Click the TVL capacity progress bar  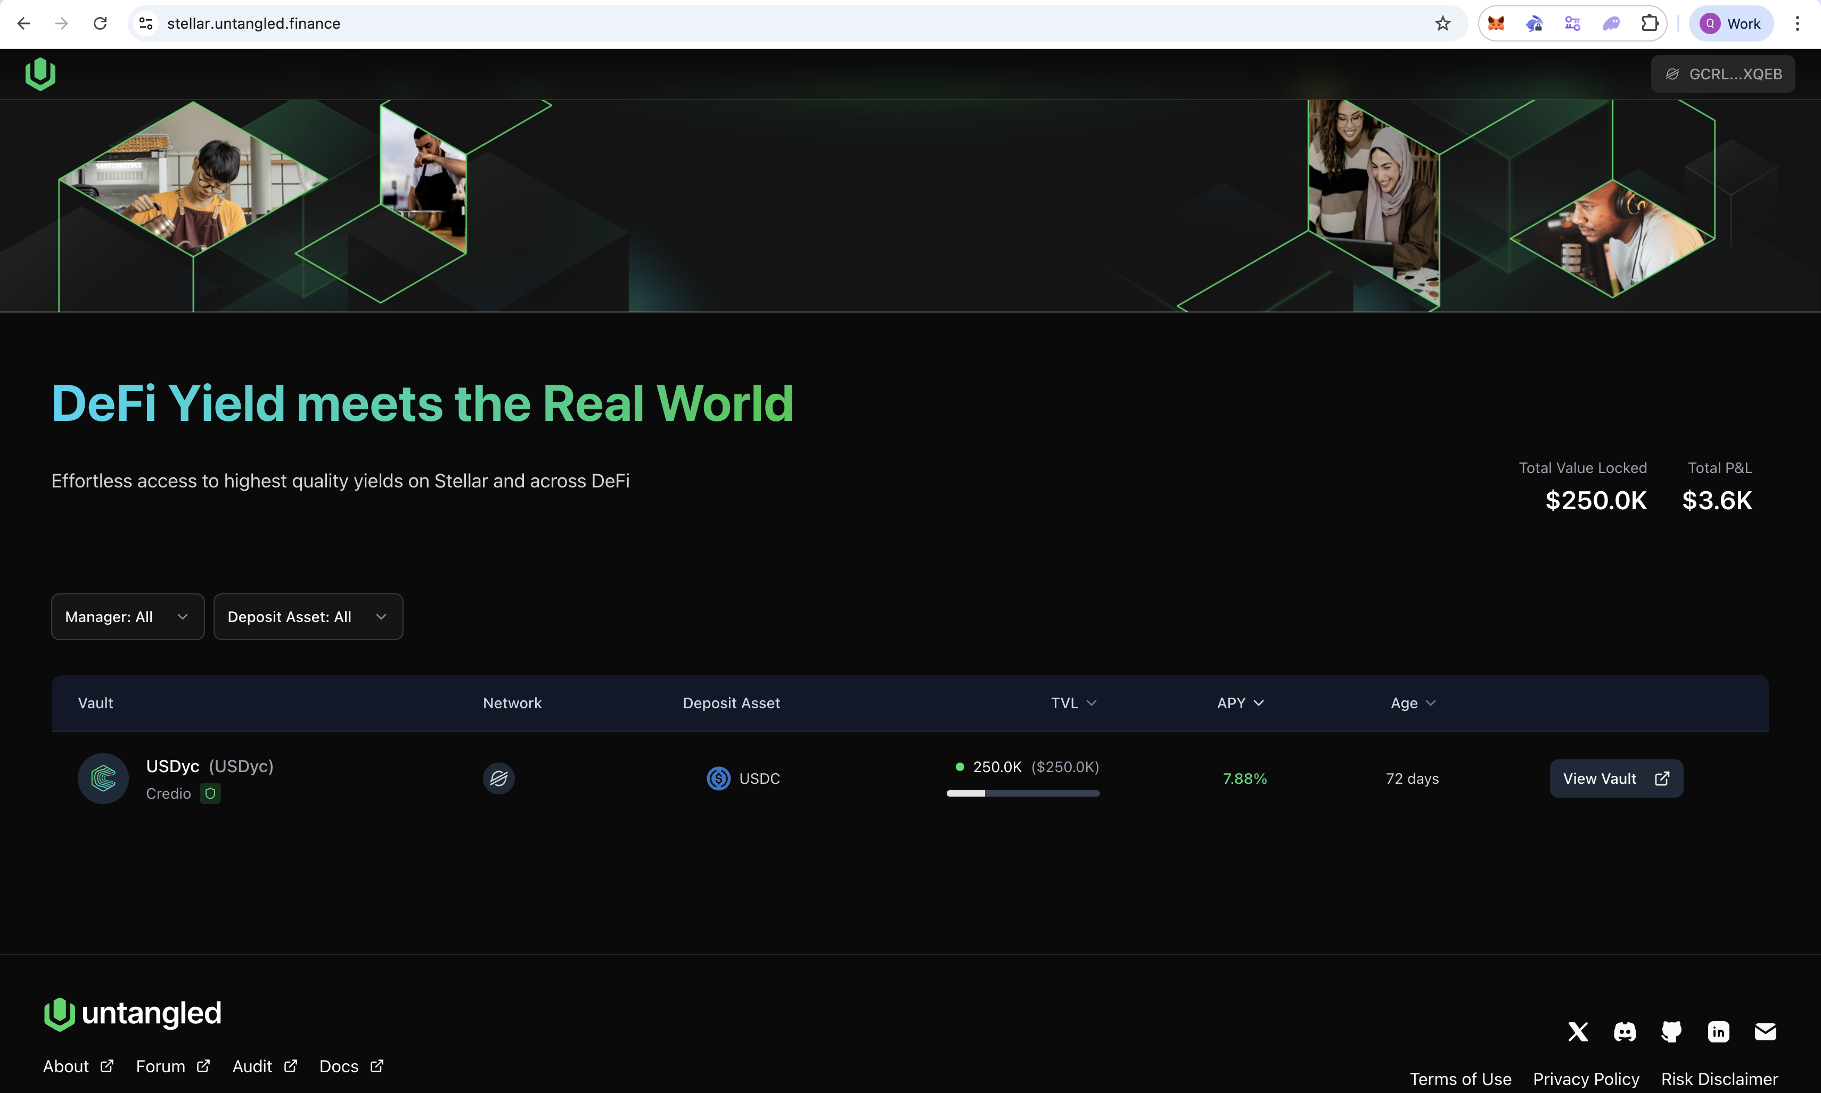(1023, 793)
